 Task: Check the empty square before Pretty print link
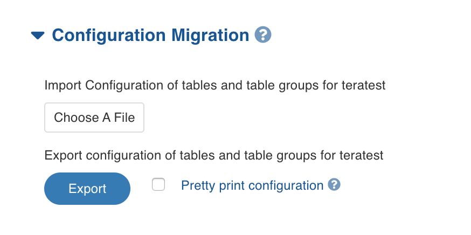point(158,184)
